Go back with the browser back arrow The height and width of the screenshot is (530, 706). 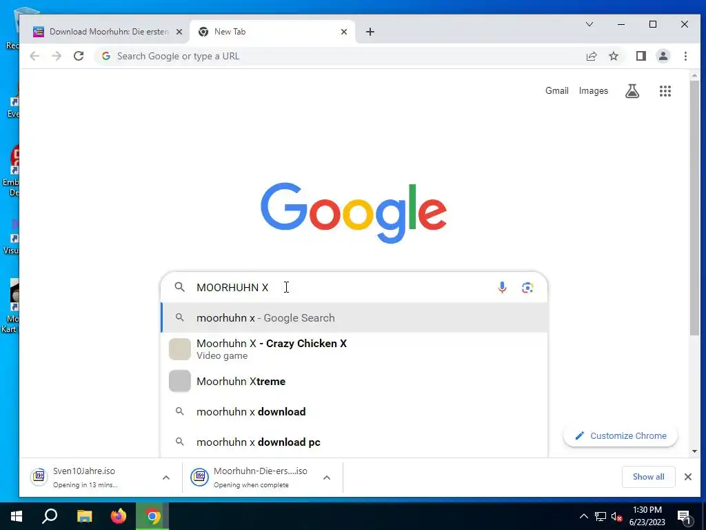[34, 56]
